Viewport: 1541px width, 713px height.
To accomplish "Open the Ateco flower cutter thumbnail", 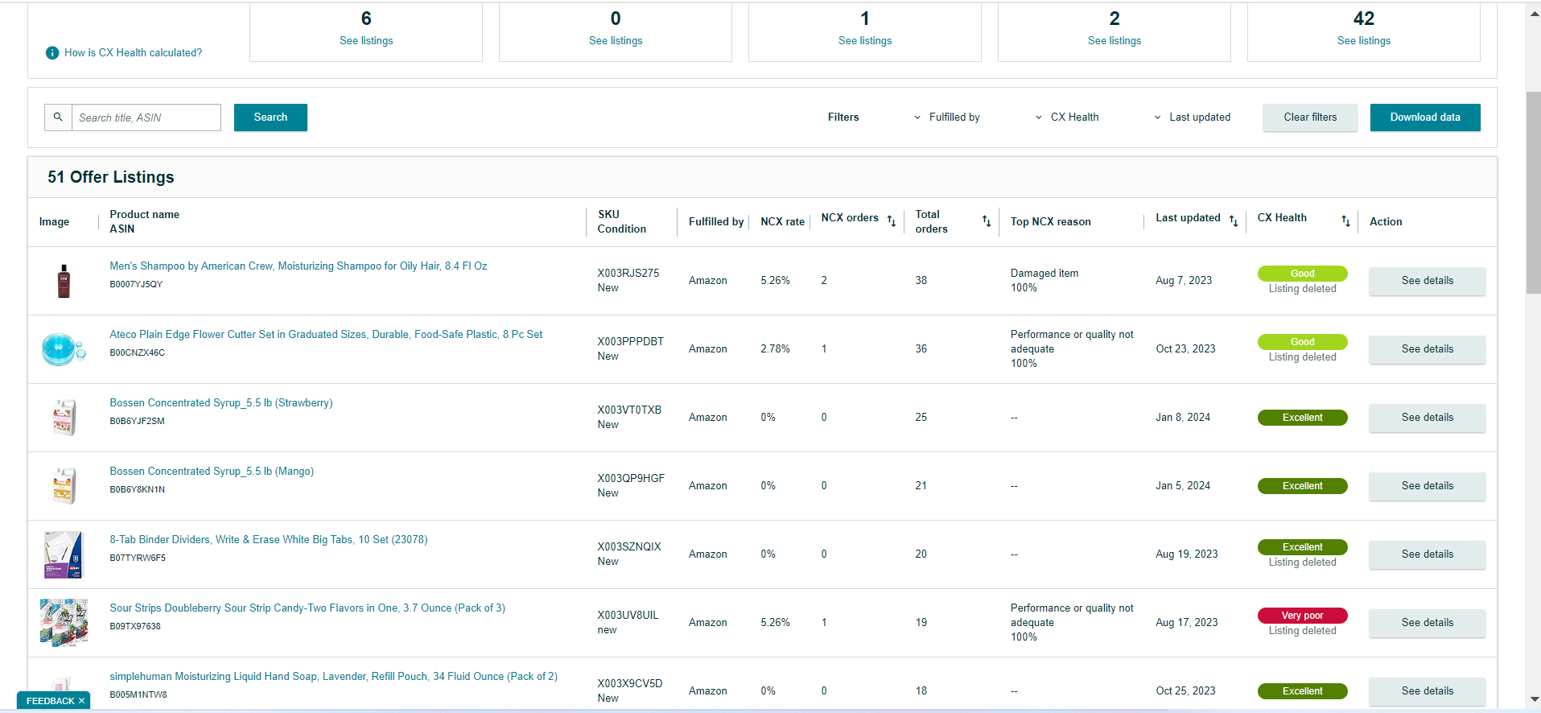I will (x=63, y=349).
